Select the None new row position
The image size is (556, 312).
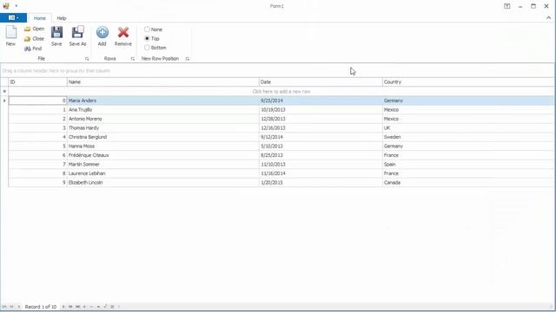tap(153, 29)
